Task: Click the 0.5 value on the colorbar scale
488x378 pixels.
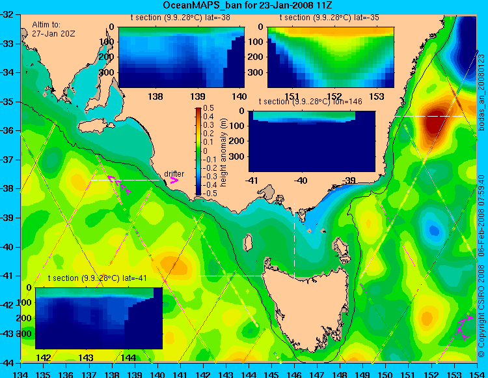Action: coord(208,108)
